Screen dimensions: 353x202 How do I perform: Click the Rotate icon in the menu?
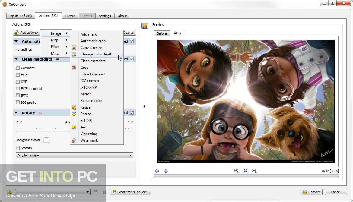pyautogui.click(x=74, y=114)
